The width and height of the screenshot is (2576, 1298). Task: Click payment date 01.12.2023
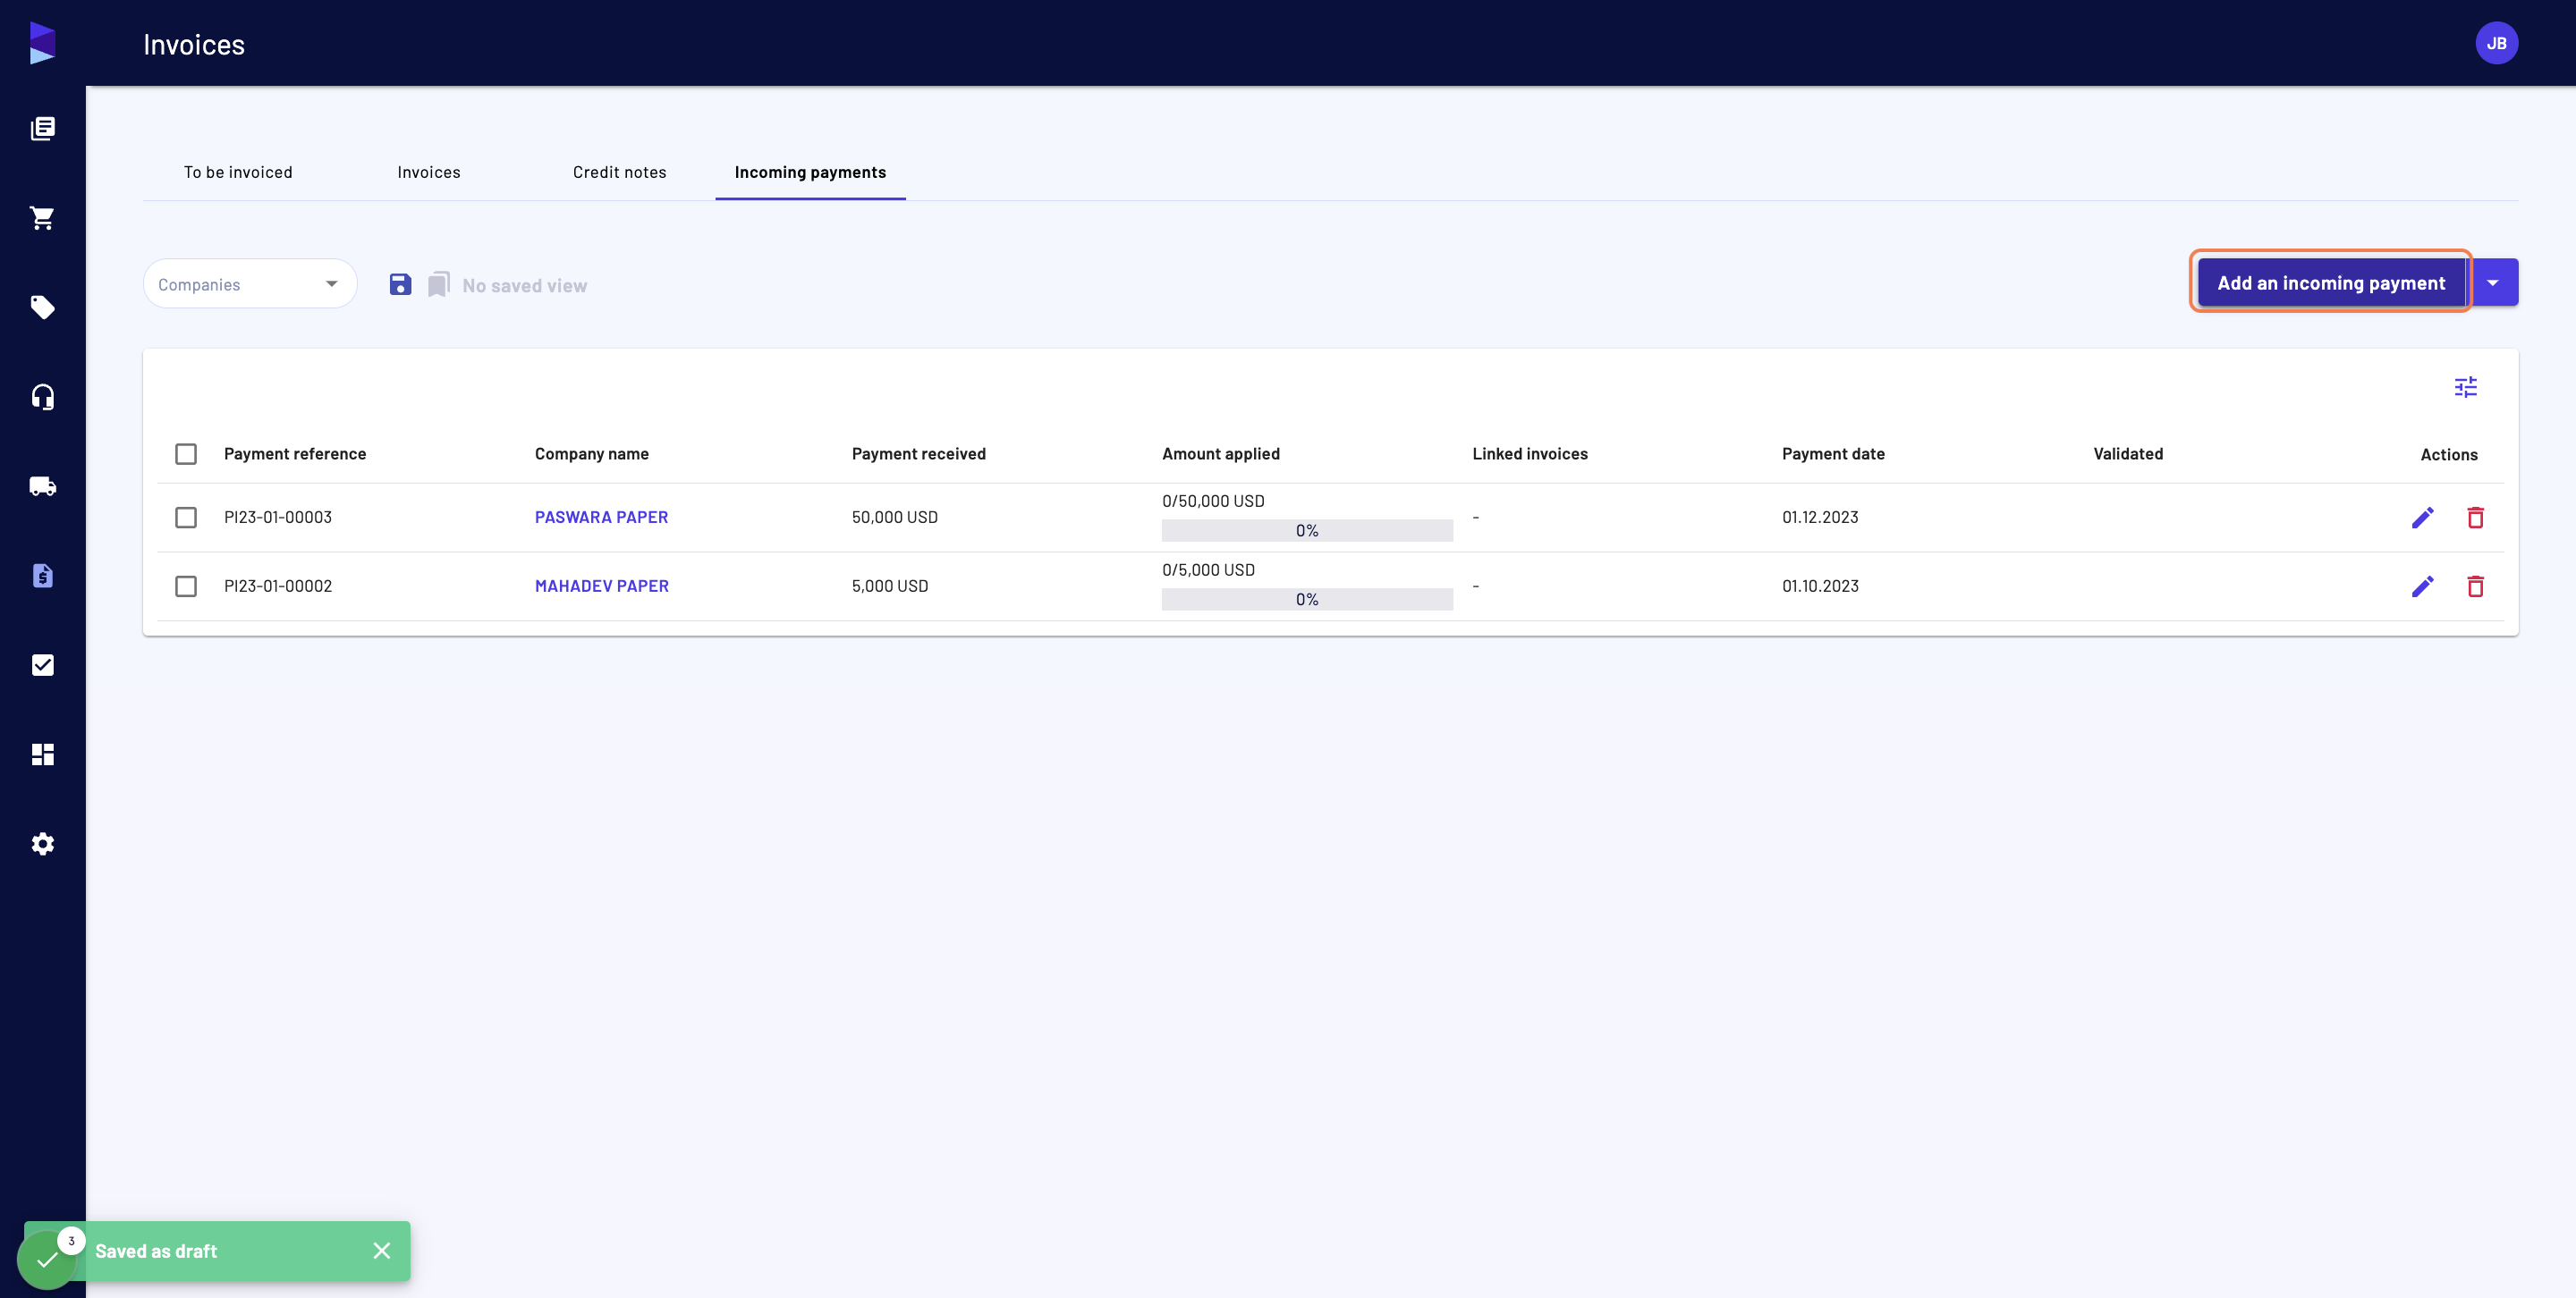(x=1820, y=518)
